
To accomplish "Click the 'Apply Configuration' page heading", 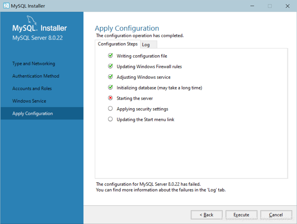I will (x=127, y=28).
